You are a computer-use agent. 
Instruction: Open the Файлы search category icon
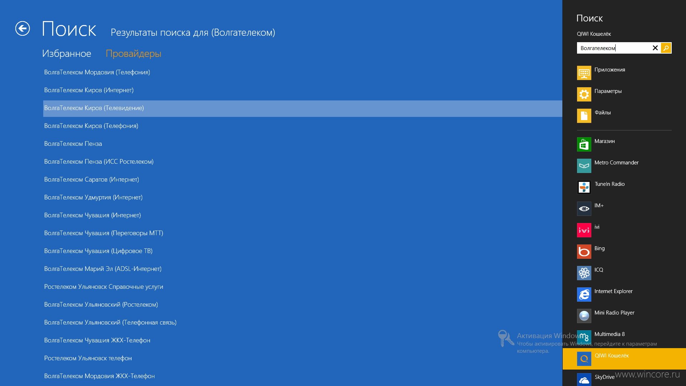pyautogui.click(x=584, y=116)
